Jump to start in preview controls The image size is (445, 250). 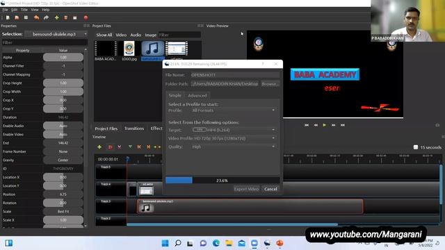307,125
